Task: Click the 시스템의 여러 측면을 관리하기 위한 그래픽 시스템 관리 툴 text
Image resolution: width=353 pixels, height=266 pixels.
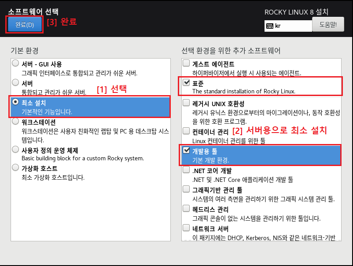Action: click(264, 199)
